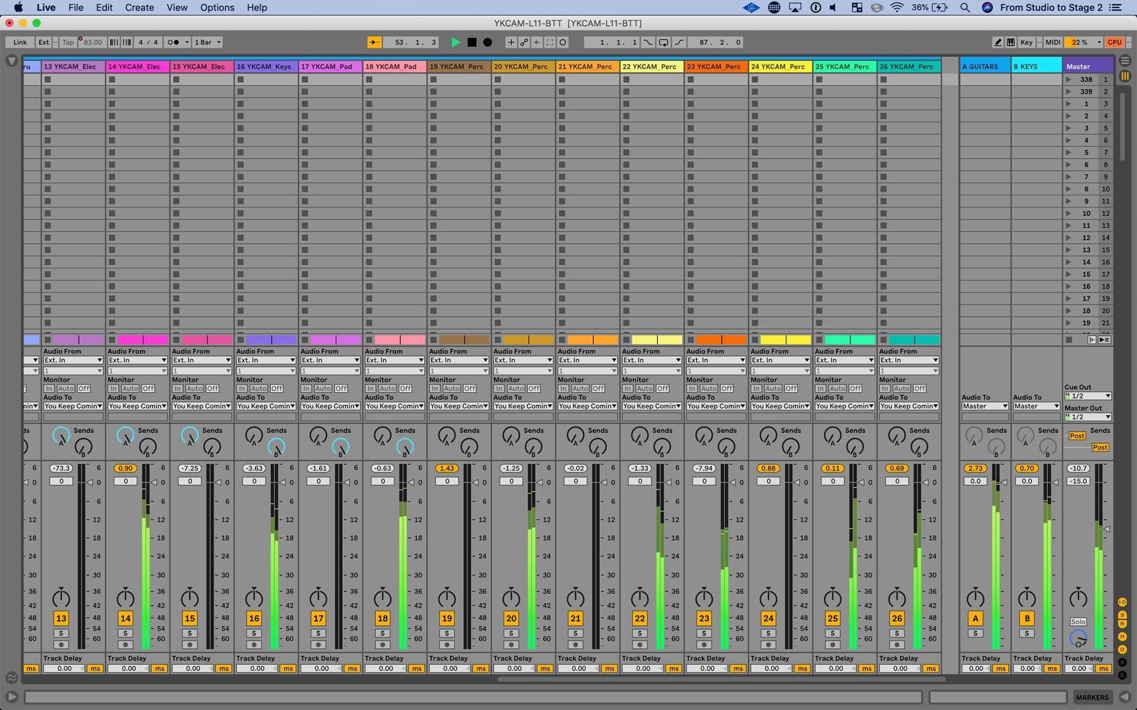This screenshot has height=710, width=1137.
Task: Open the Cue Out 1/2 dropdown on Master
Action: pos(1087,396)
